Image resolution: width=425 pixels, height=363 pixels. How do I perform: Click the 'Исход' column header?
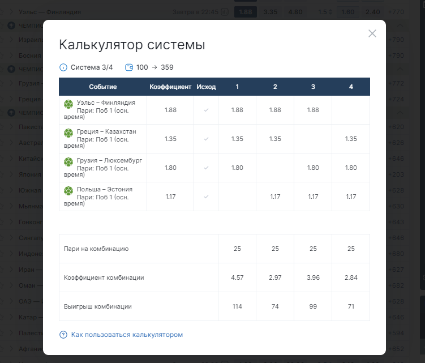tap(206, 87)
